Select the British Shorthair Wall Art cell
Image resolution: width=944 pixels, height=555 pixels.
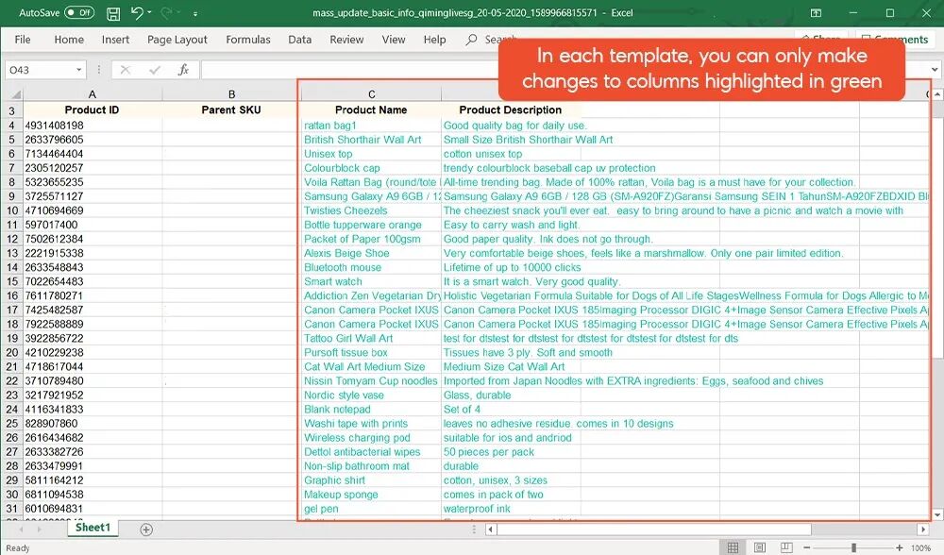coord(371,140)
